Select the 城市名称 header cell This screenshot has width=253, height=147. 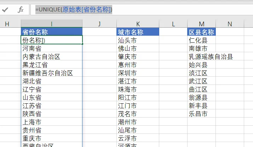(x=138, y=32)
